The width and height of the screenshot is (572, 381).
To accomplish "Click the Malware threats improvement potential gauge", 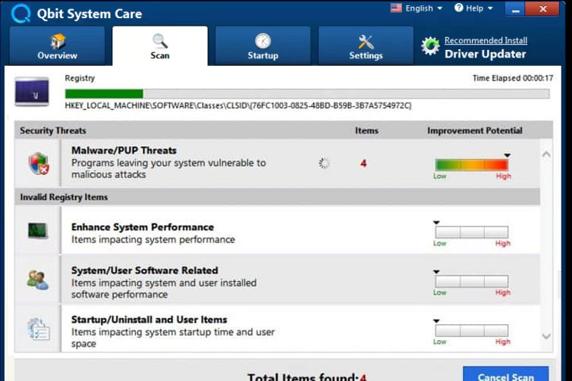I will pyautogui.click(x=471, y=164).
